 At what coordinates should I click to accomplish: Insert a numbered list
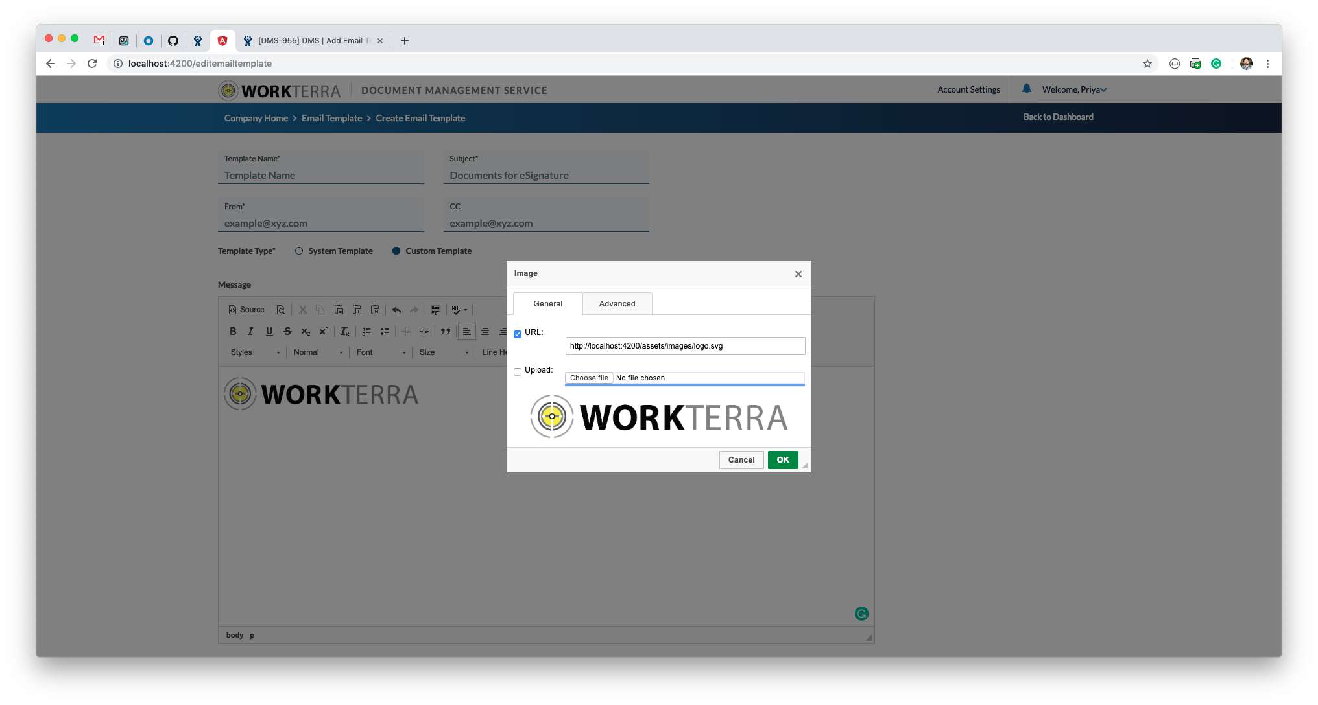coord(366,331)
